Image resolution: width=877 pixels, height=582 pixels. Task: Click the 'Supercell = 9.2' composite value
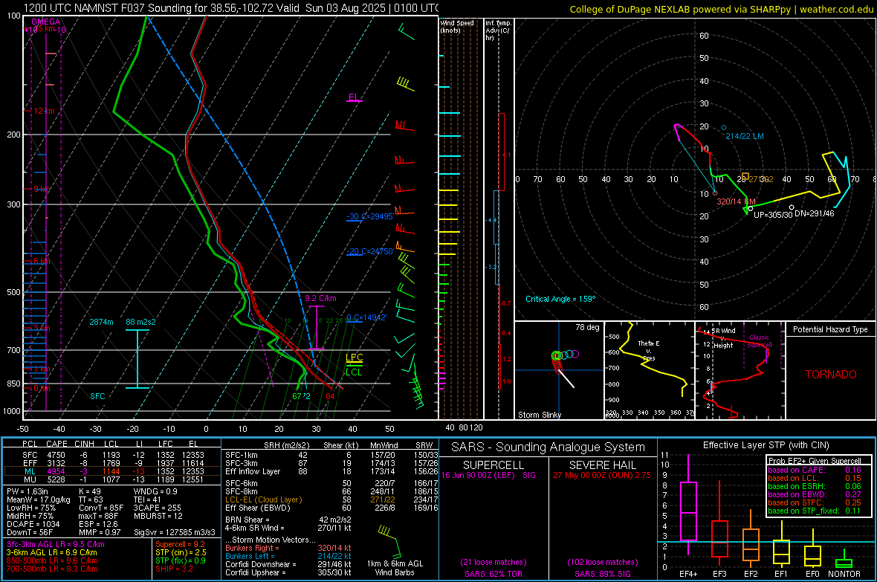[x=180, y=544]
